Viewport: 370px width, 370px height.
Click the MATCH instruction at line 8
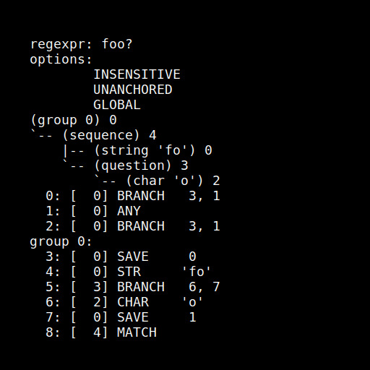pos(101,332)
